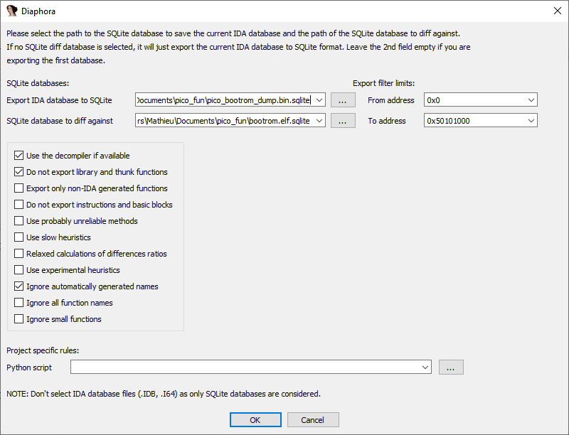Expand the 'From address' dropdown
569x435 pixels.
click(x=530, y=100)
